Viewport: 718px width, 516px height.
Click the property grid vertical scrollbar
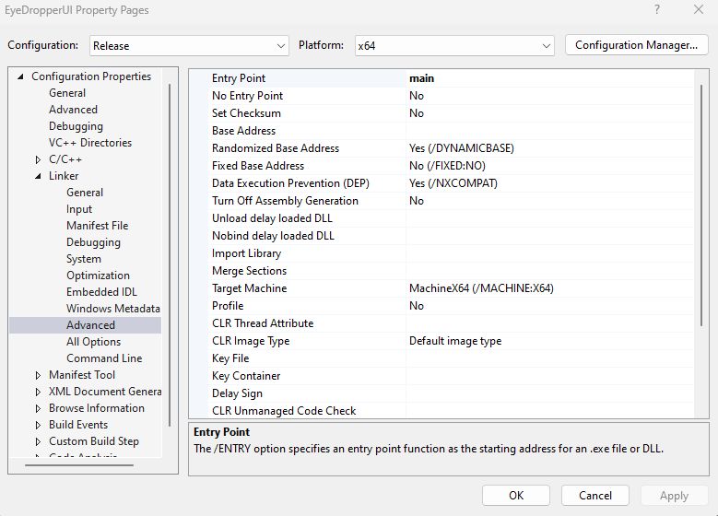(x=701, y=205)
